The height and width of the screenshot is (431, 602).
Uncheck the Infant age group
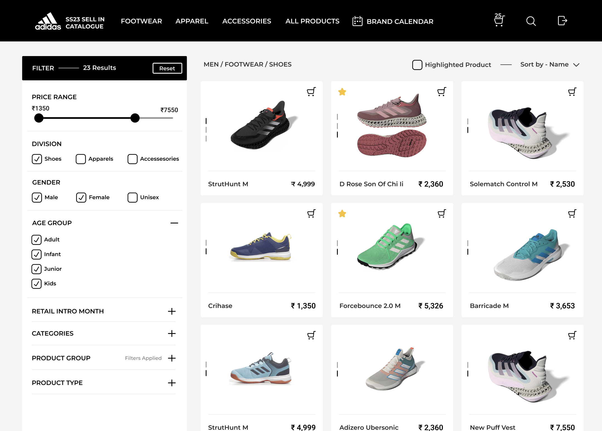click(37, 254)
